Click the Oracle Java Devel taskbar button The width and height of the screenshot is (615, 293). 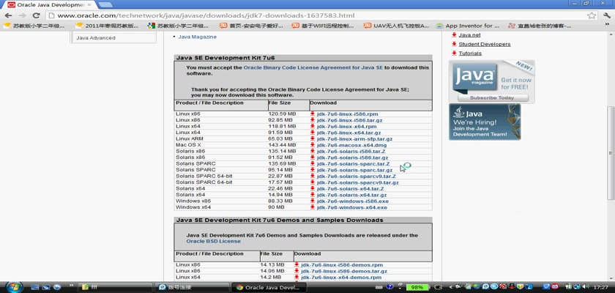pyautogui.click(x=269, y=287)
